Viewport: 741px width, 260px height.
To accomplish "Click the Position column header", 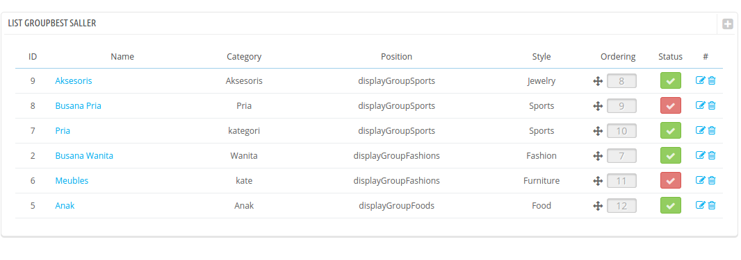I will point(396,57).
